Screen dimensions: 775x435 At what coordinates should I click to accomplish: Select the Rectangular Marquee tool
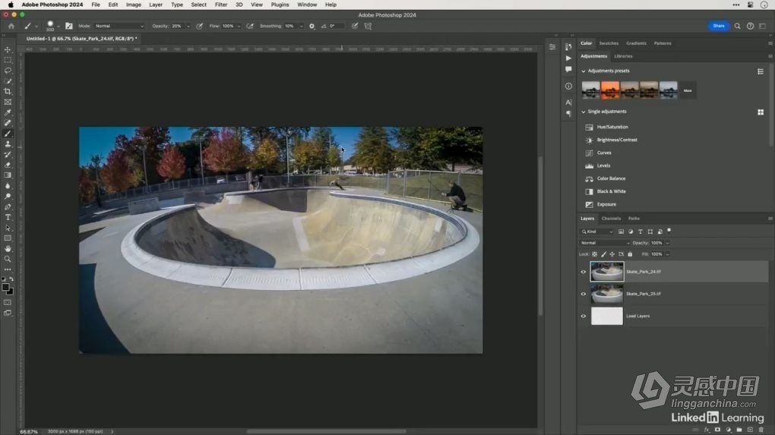[8, 60]
